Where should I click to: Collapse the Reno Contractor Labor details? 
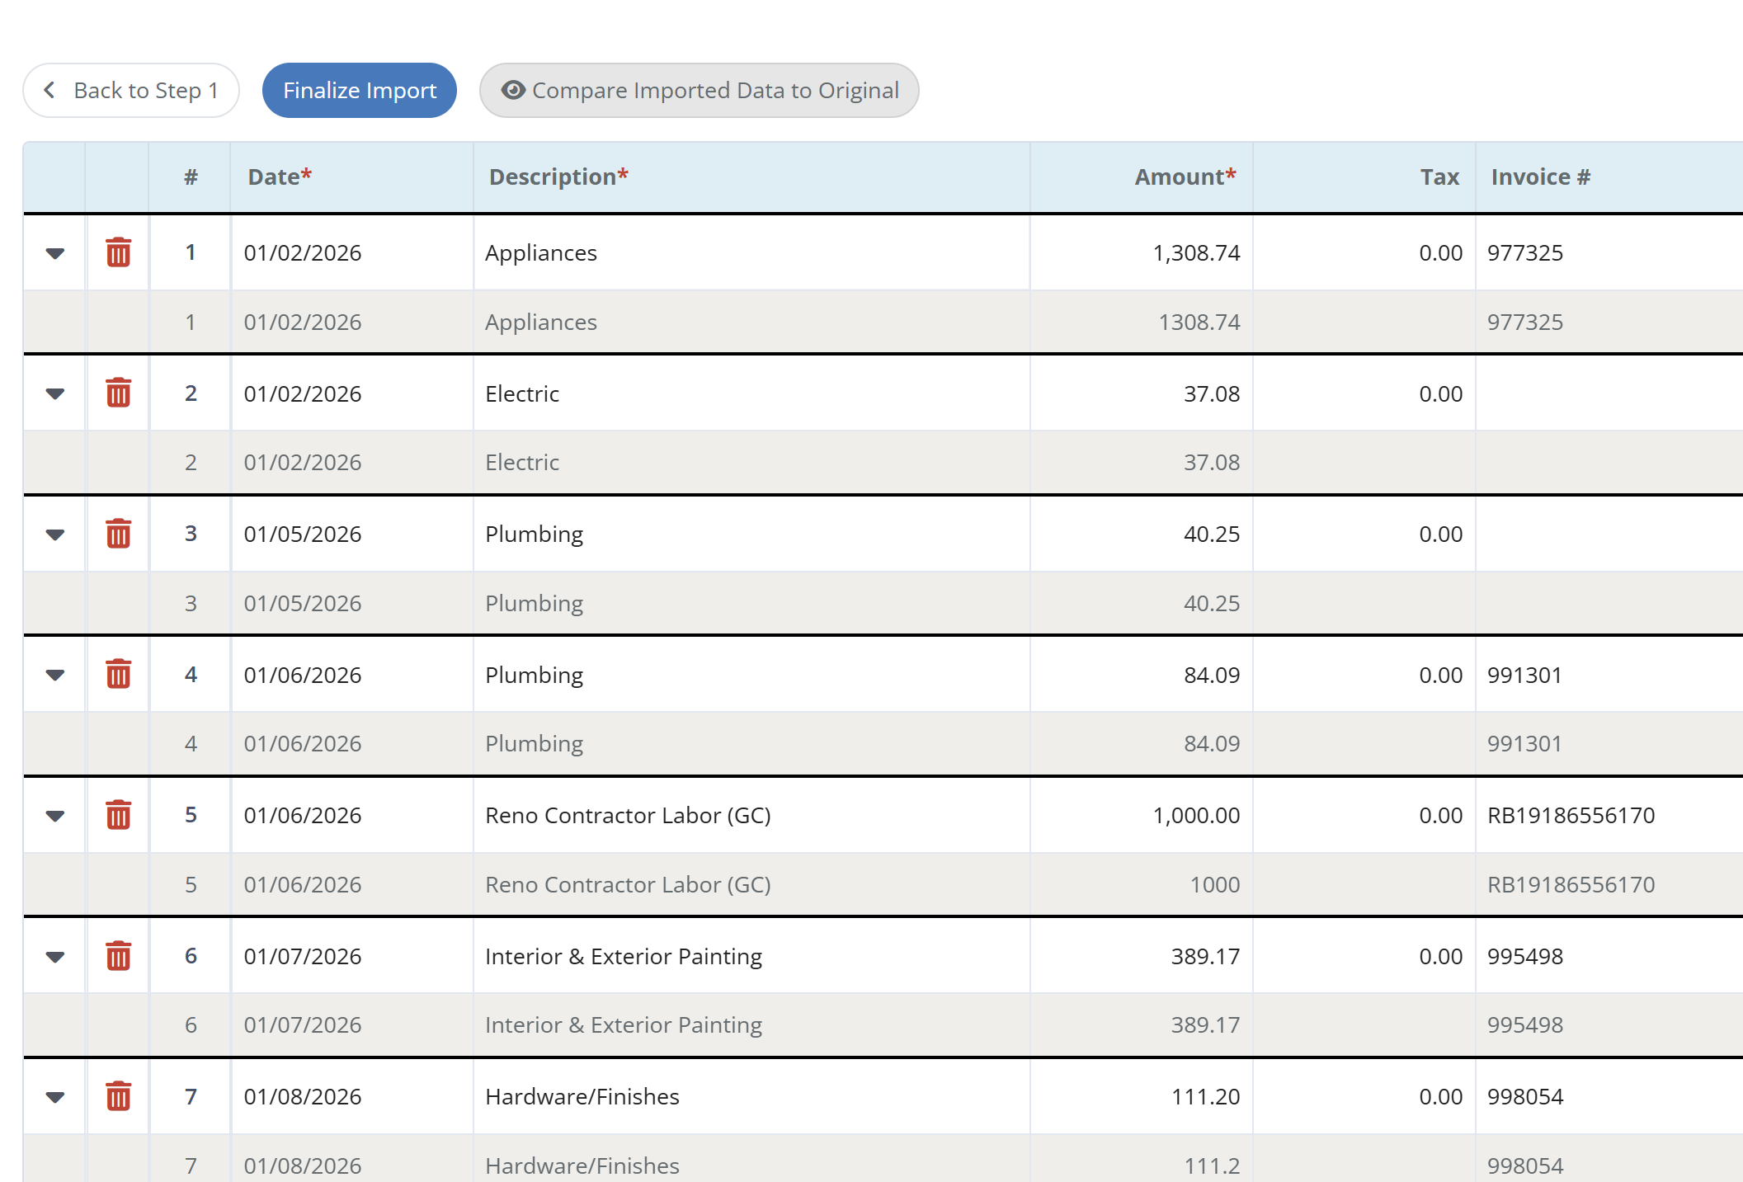pyautogui.click(x=54, y=816)
